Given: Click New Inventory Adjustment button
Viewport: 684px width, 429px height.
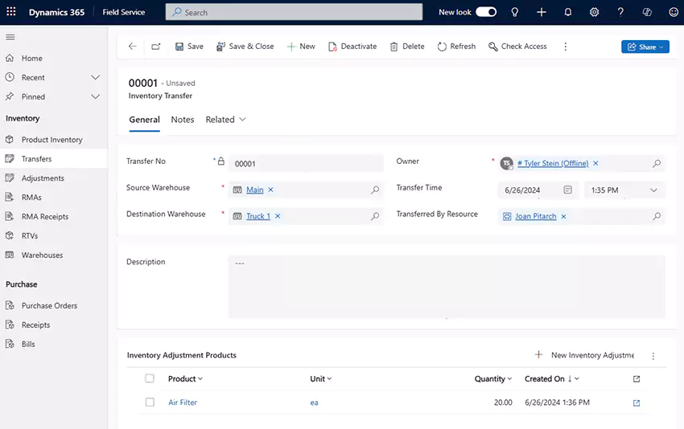Looking at the screenshot, I should click(x=584, y=355).
